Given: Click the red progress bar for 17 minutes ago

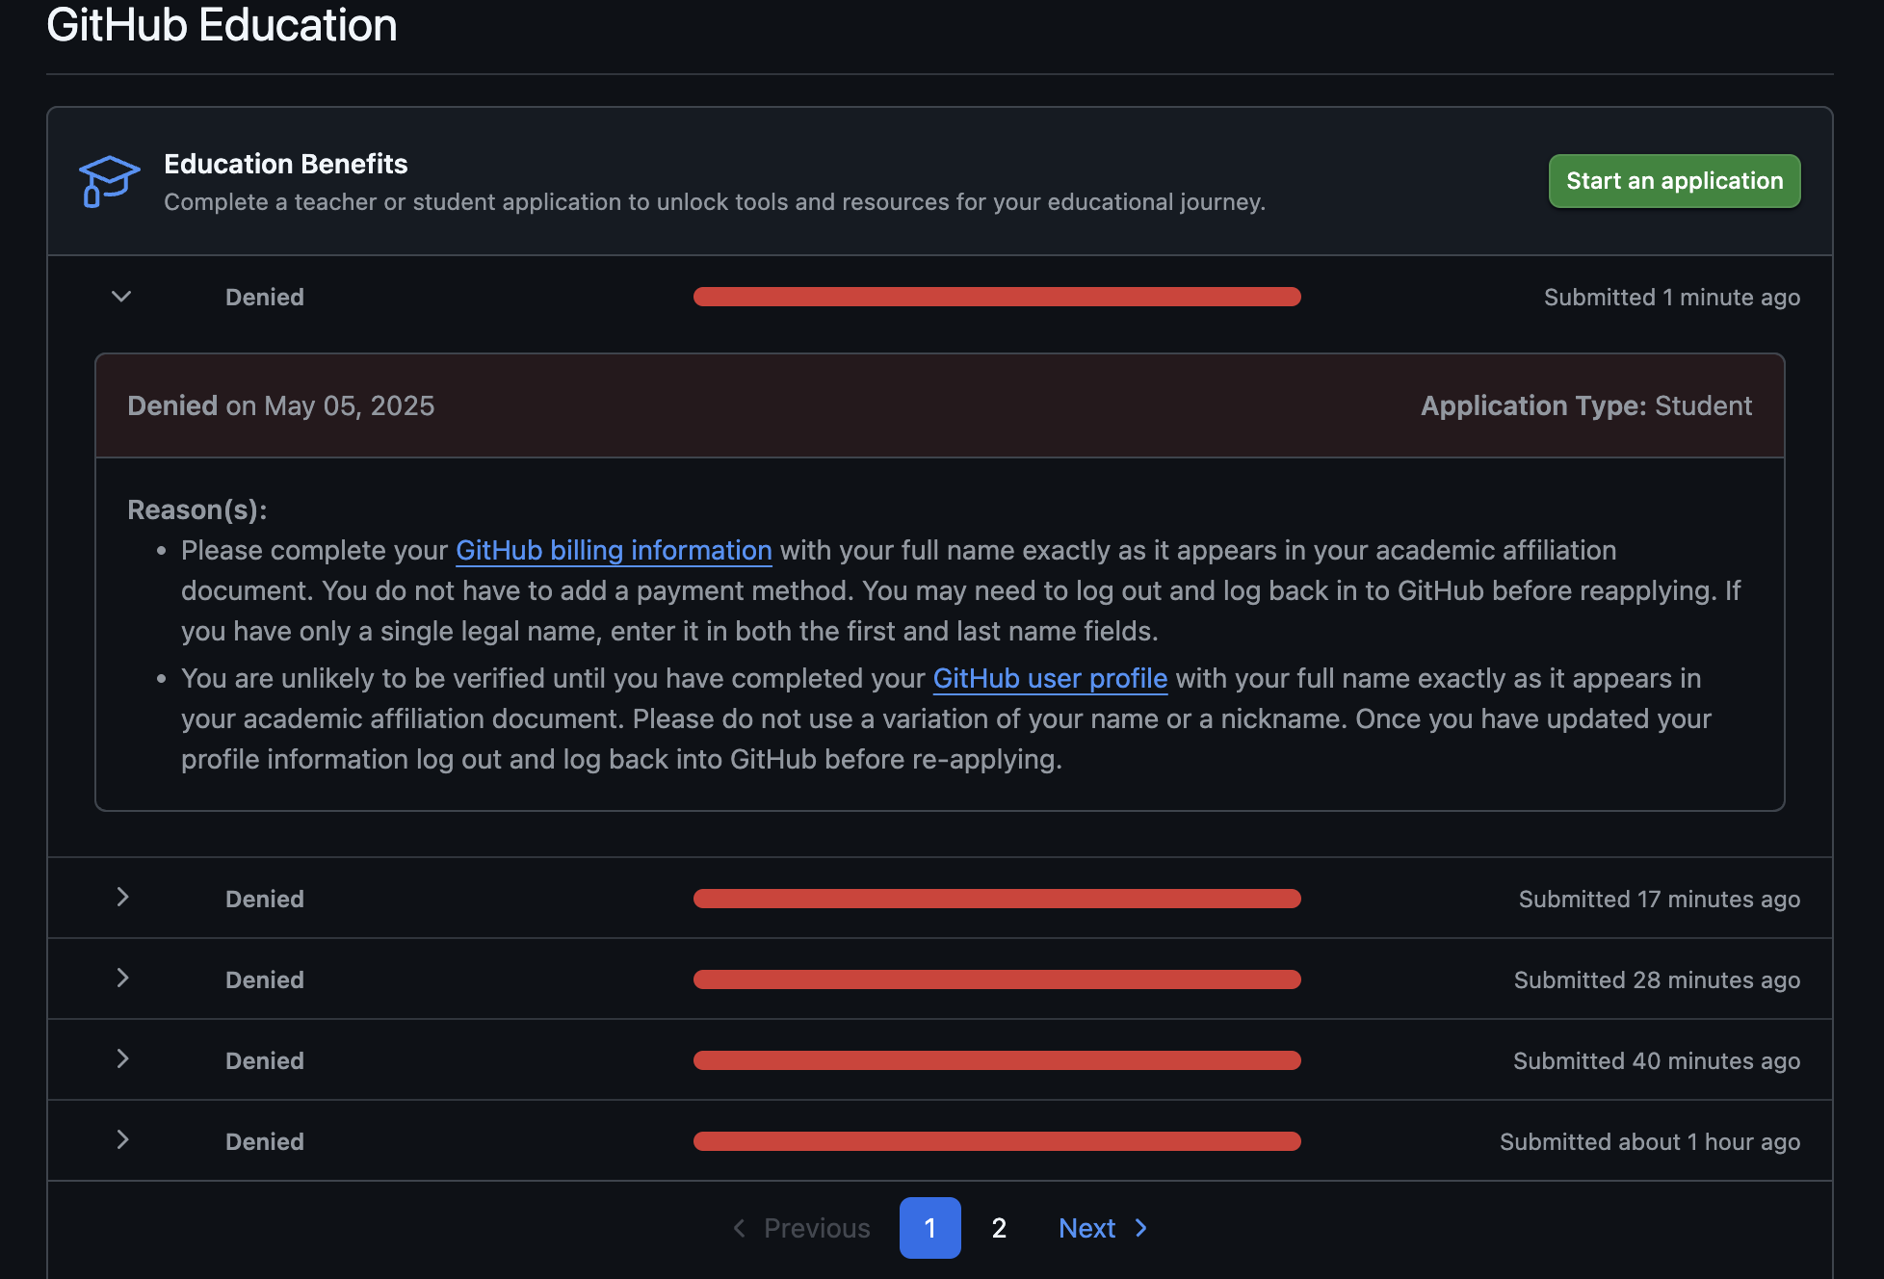Looking at the screenshot, I should (997, 899).
